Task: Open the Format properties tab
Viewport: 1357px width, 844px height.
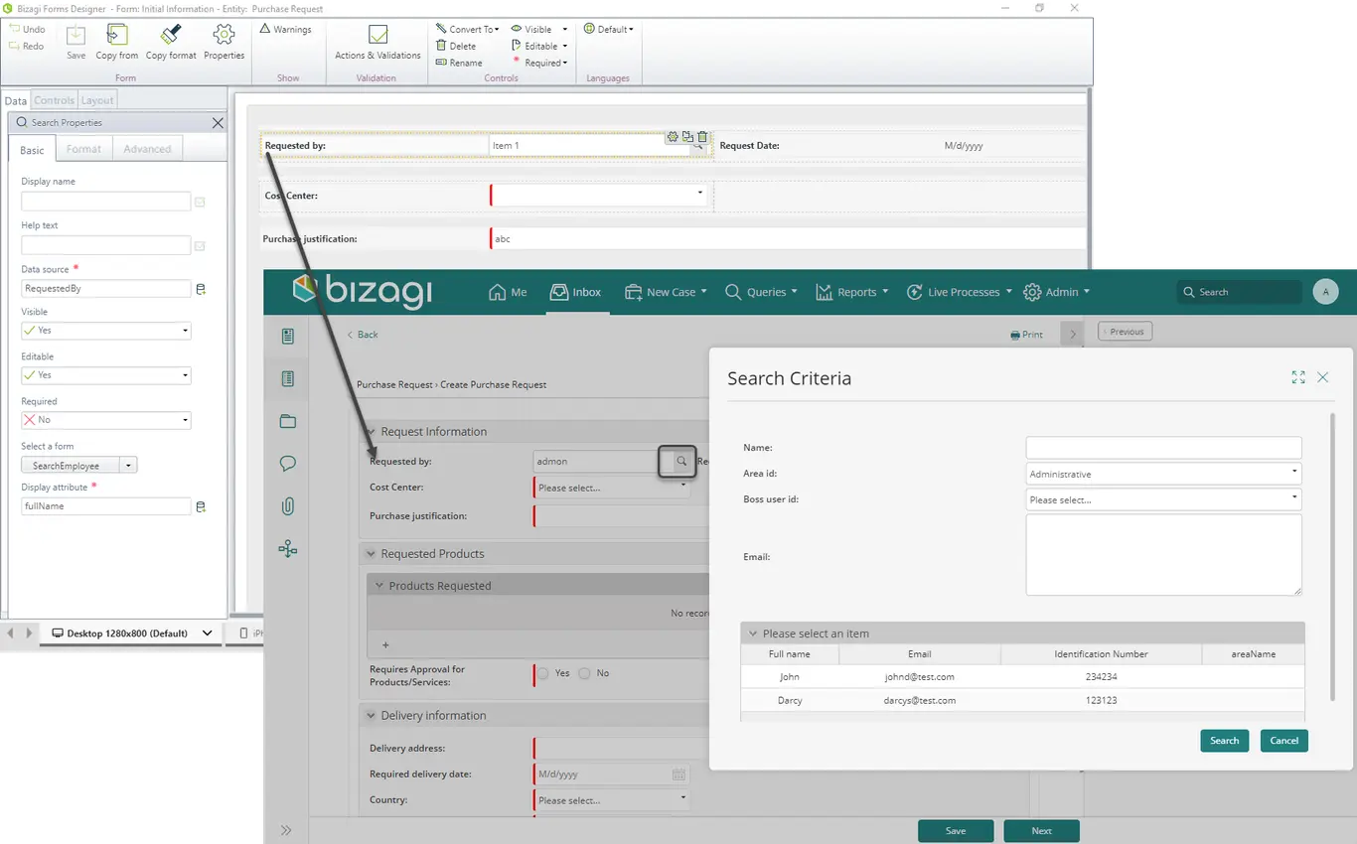Action: tap(83, 149)
